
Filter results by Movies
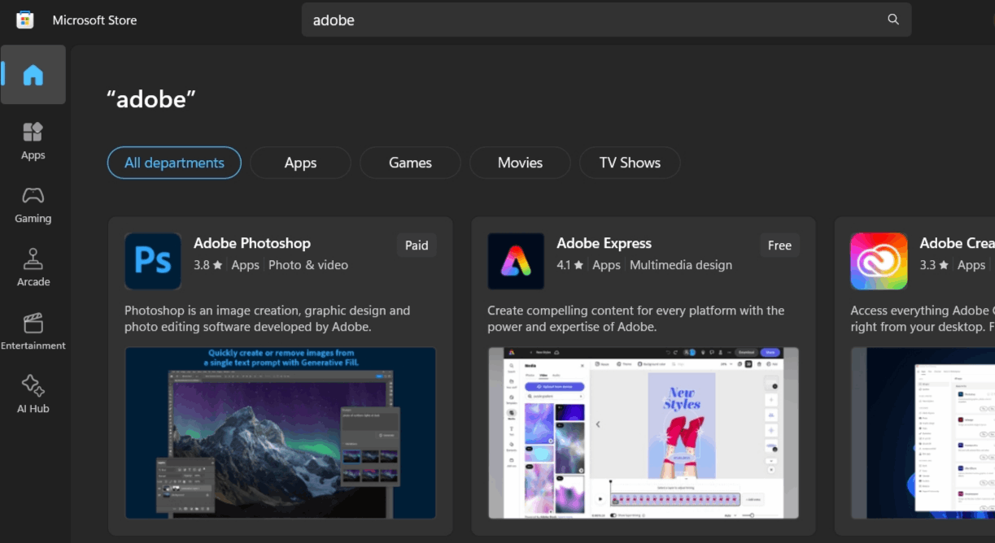(x=520, y=163)
